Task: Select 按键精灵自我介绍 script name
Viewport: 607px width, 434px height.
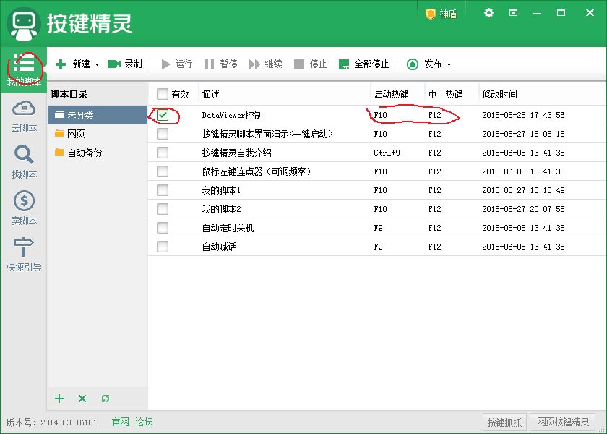Action: [237, 153]
